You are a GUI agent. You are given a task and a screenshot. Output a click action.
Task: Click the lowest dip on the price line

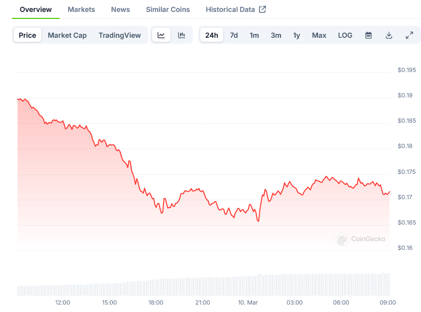pos(258,221)
